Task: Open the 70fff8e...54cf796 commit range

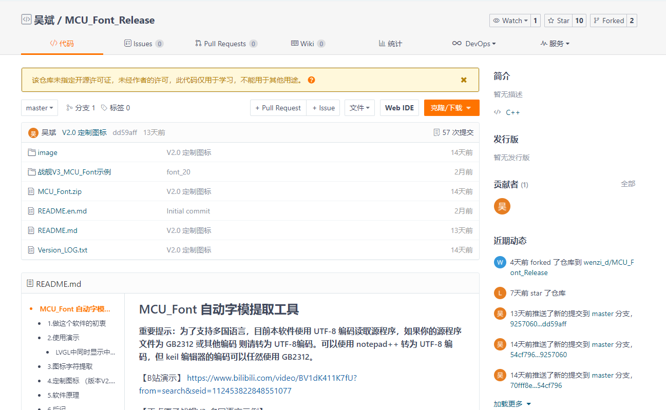Action: 536,385
